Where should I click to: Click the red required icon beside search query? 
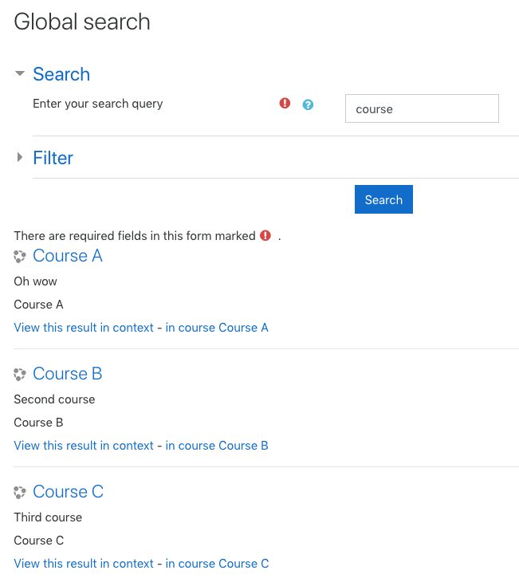click(x=285, y=103)
